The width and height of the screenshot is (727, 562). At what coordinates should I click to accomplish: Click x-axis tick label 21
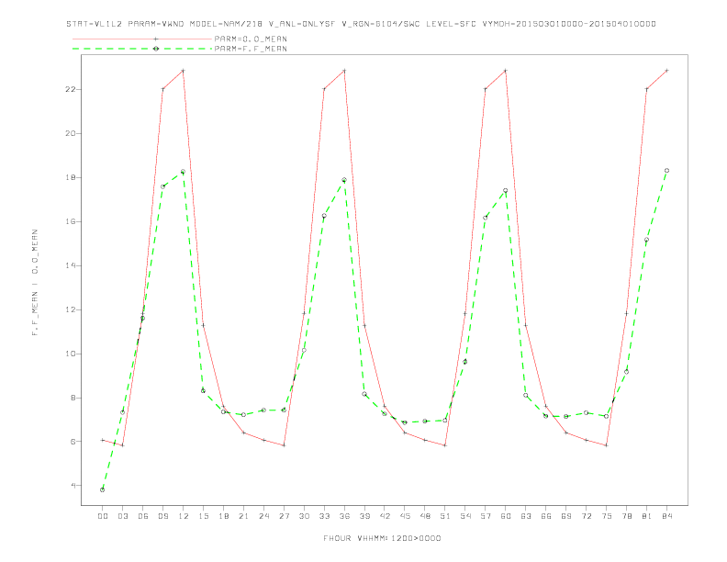(x=244, y=516)
